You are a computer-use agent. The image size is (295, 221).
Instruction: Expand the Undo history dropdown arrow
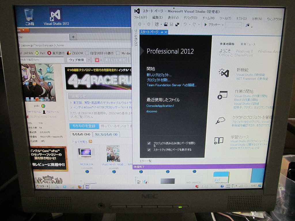190,25
